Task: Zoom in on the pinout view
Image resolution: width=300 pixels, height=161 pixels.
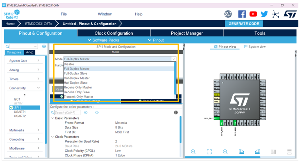Action: (193, 152)
